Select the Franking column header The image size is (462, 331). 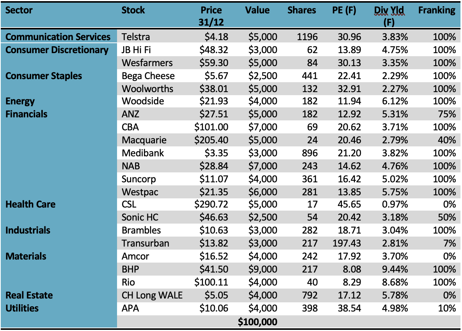[437, 10]
